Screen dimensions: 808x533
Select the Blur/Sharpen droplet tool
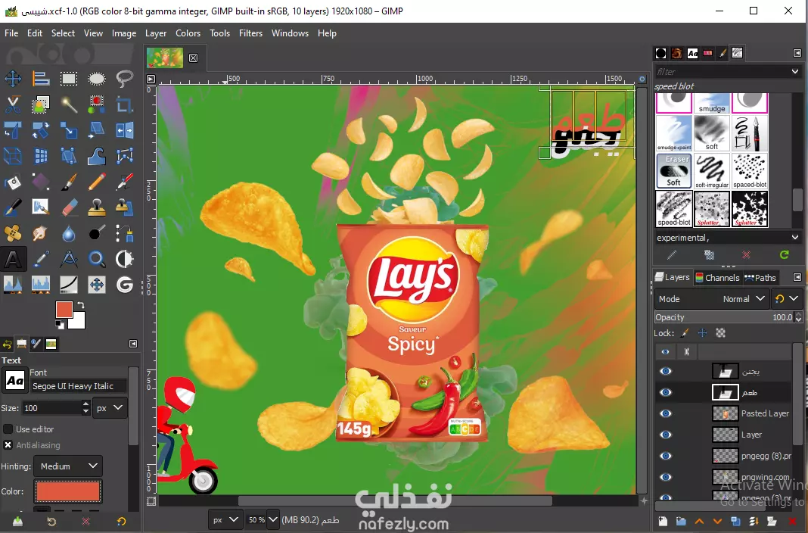pos(69,233)
